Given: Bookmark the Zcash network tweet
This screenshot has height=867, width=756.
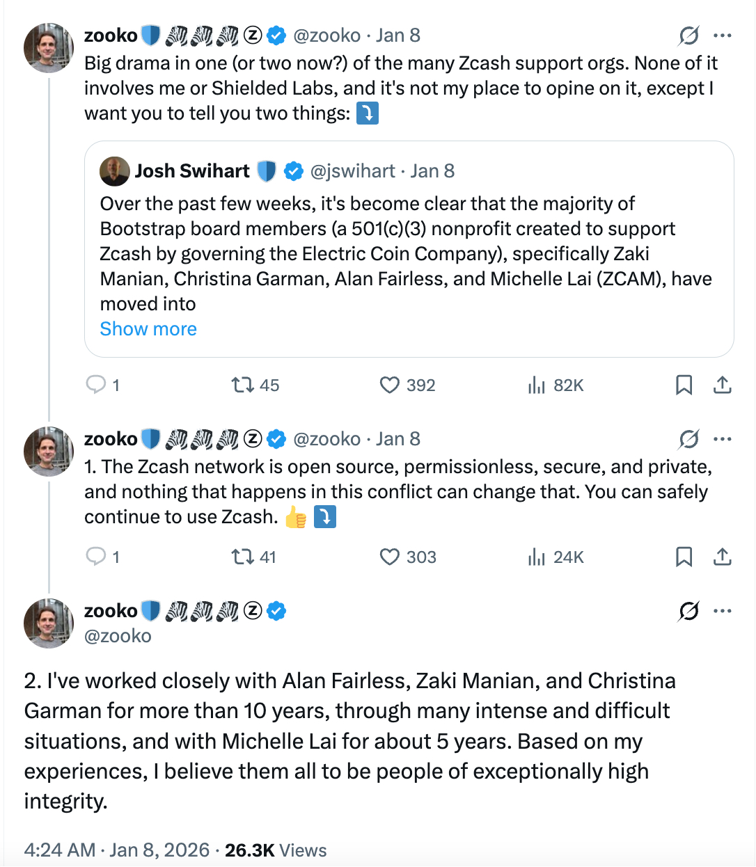Looking at the screenshot, I should 684,557.
